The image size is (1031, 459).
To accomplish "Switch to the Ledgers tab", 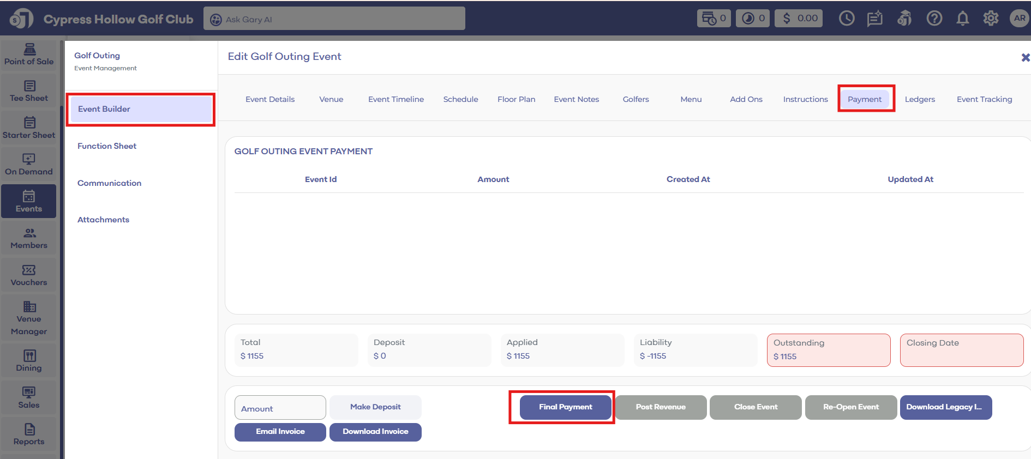I will pyautogui.click(x=920, y=99).
